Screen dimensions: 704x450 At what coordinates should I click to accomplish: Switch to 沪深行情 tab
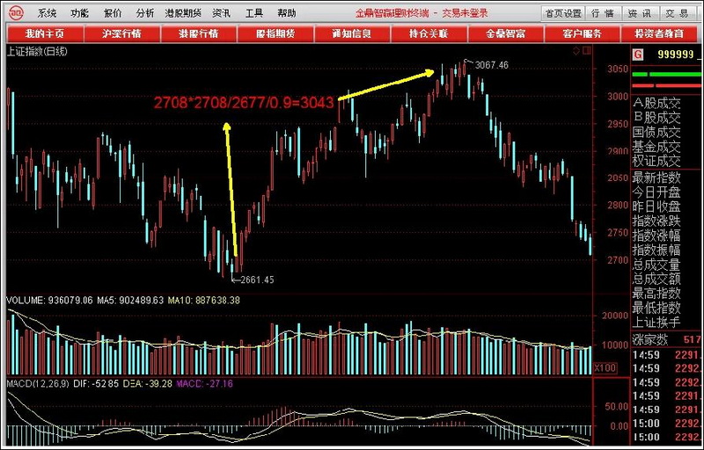[122, 33]
